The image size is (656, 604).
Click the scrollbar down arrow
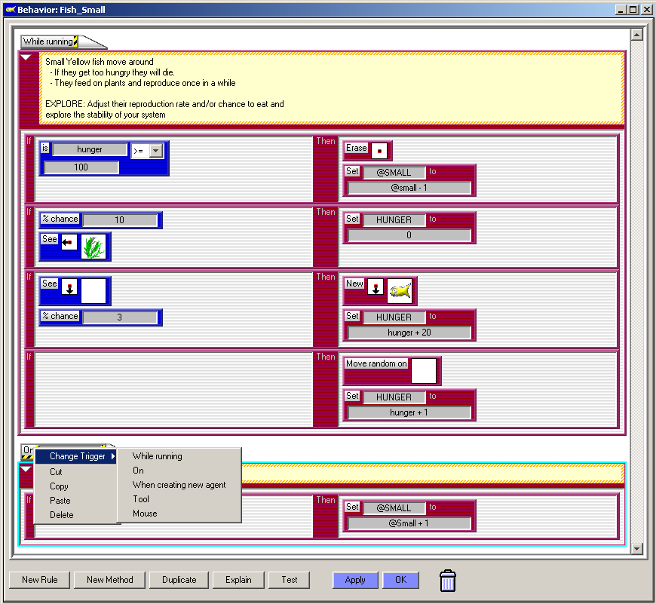[636, 548]
